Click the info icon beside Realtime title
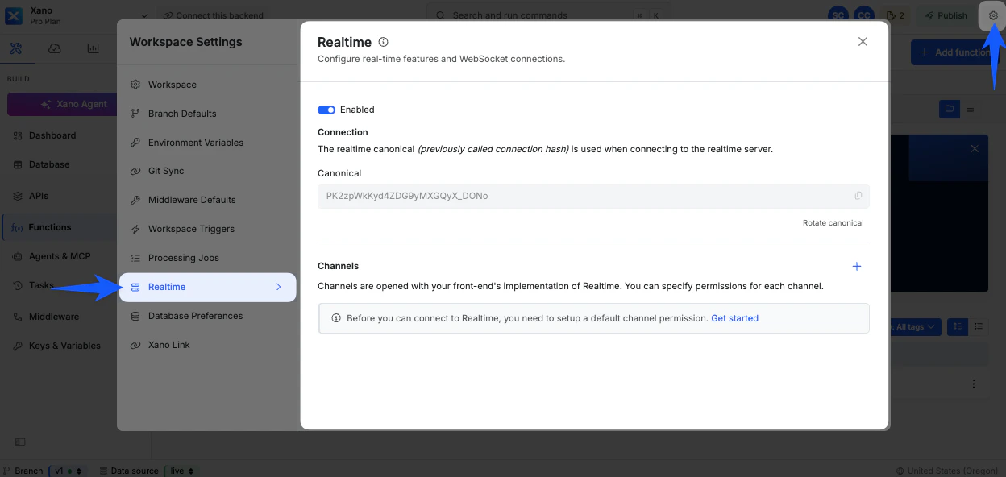The image size is (1006, 477). tap(383, 42)
